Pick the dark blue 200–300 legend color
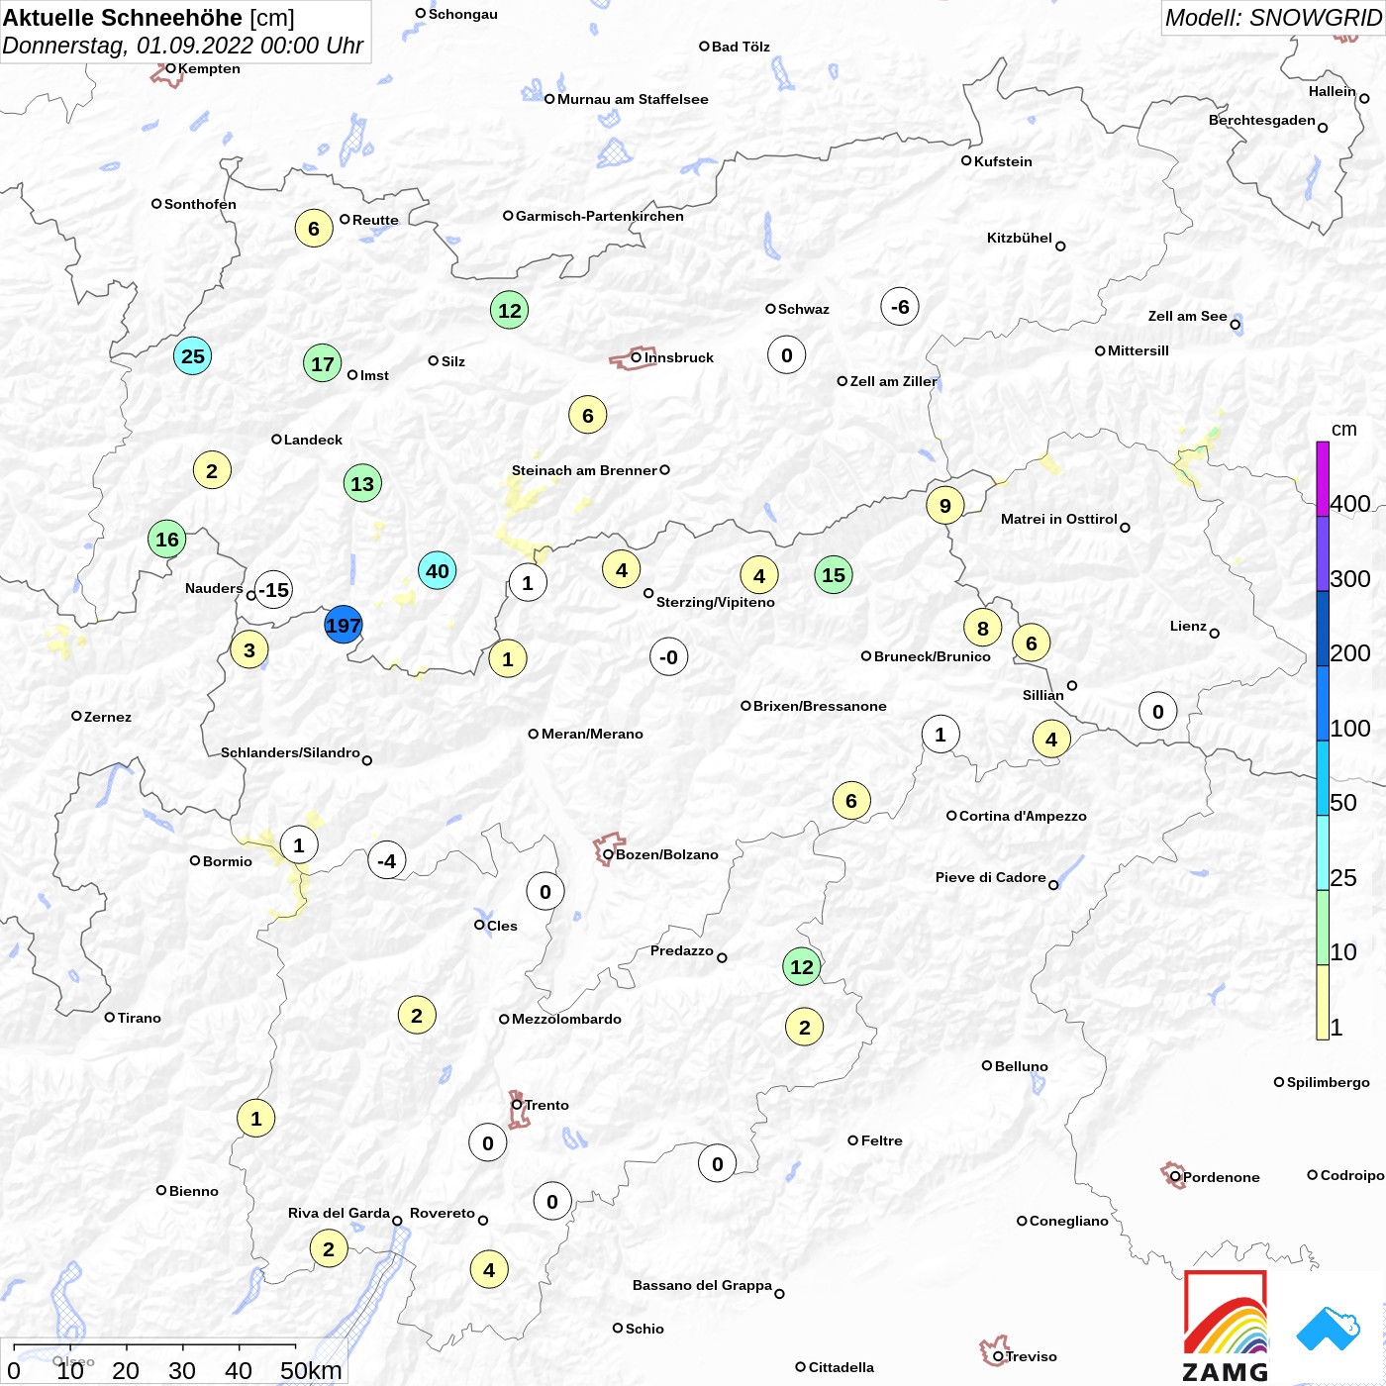 pos(1323,629)
